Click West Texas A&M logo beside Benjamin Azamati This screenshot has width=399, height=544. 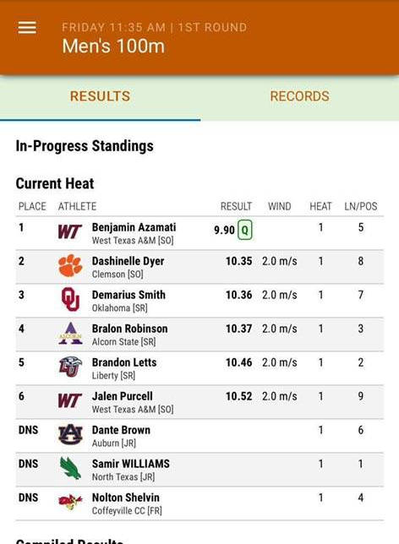point(70,231)
